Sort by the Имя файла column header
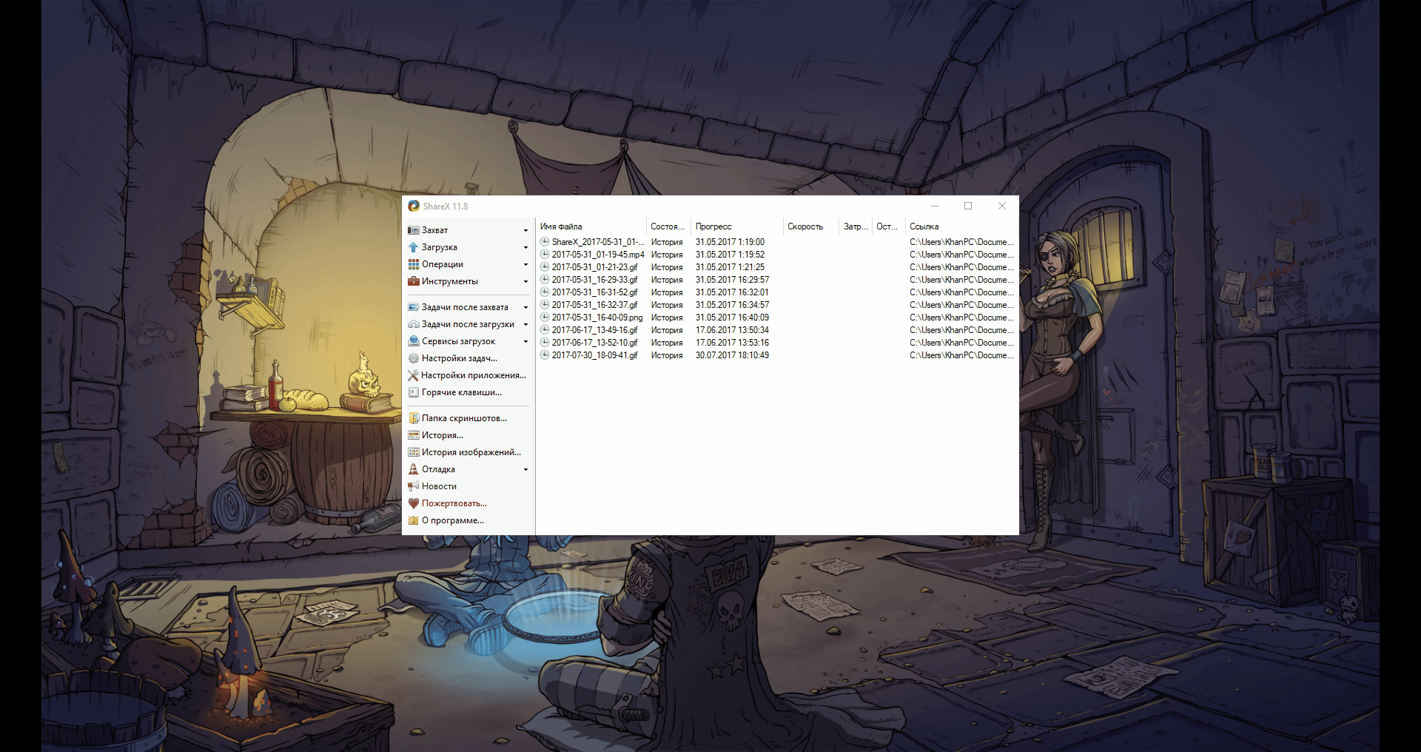The height and width of the screenshot is (752, 1421). [591, 226]
